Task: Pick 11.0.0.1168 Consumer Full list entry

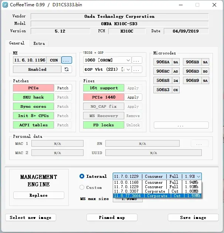Action: coord(157,182)
